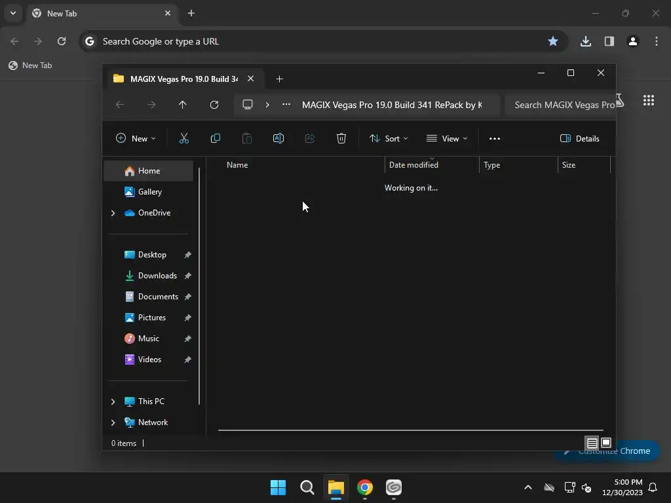Open notifications bell in taskbar
This screenshot has height=503, width=671.
[x=653, y=487]
